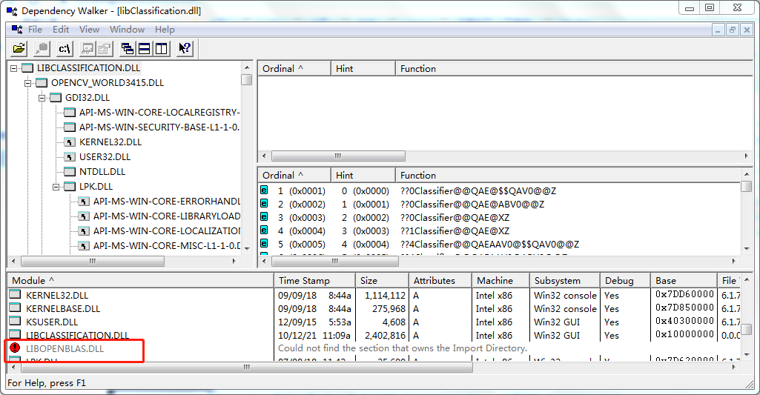Click the module icon of KSUSER.DLL in the module list
Viewport: 760px width, 395px height.
(x=15, y=321)
